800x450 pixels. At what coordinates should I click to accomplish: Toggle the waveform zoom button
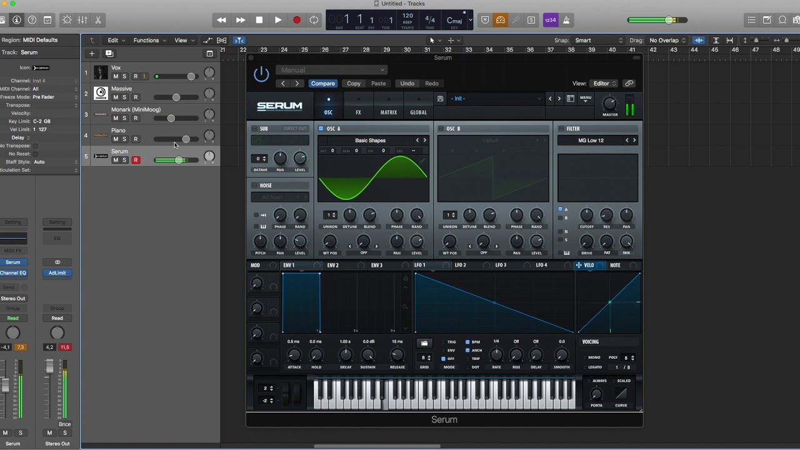699,41
